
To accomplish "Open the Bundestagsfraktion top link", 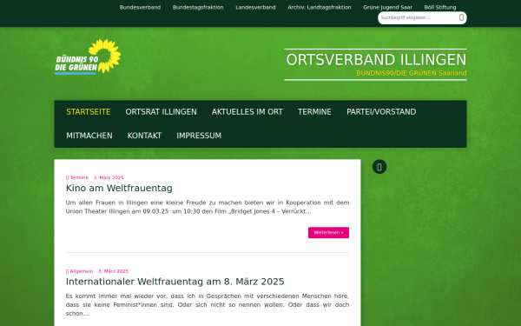I will pyautogui.click(x=198, y=7).
